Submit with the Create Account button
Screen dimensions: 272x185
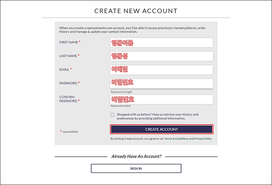(x=162, y=129)
